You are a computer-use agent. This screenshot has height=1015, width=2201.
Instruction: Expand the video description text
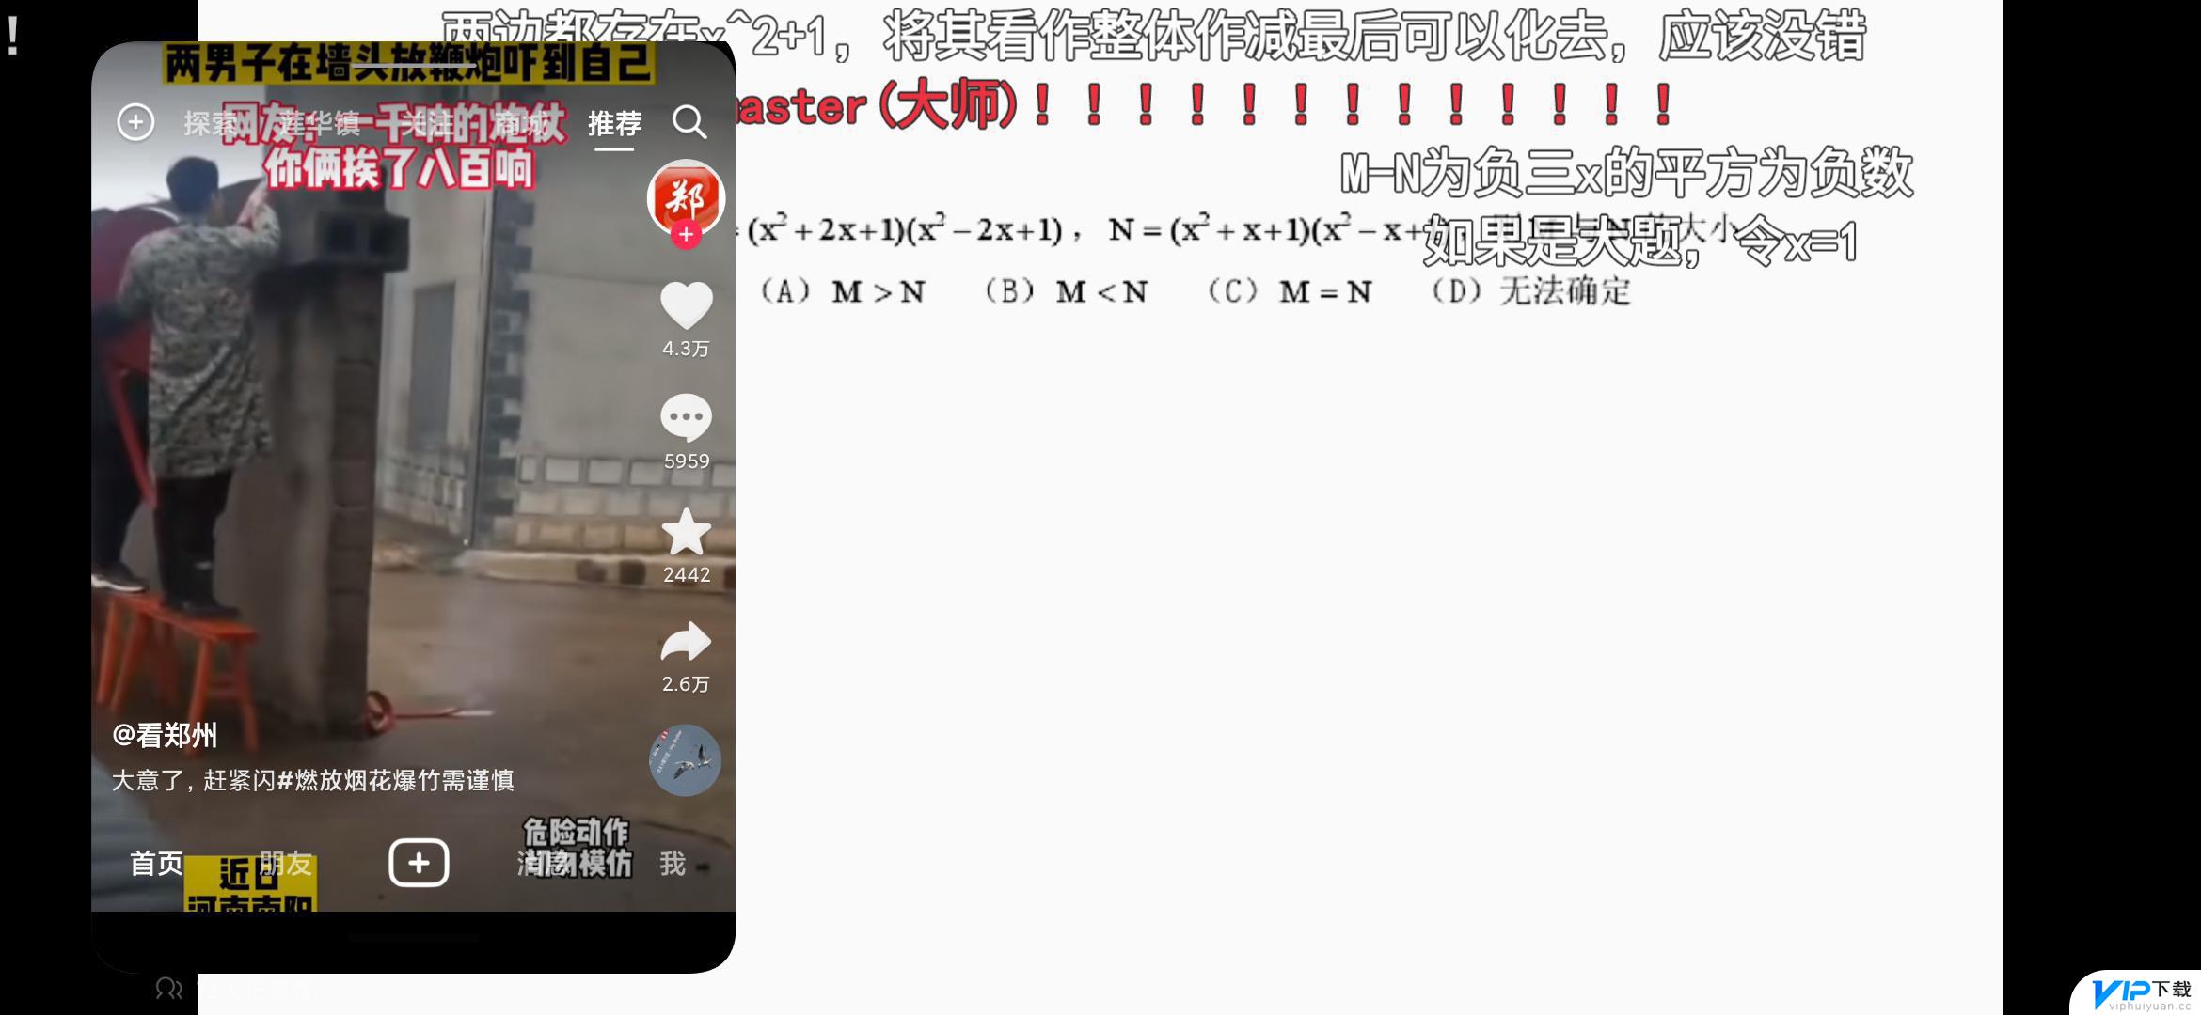[x=310, y=779]
